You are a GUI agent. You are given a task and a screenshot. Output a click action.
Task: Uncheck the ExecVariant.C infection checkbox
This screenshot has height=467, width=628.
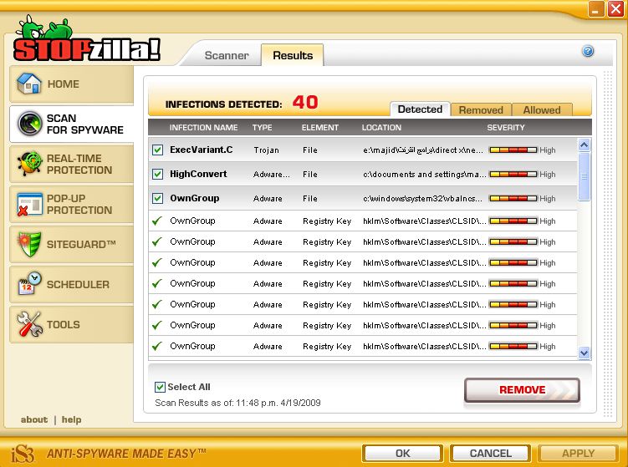[x=157, y=150]
